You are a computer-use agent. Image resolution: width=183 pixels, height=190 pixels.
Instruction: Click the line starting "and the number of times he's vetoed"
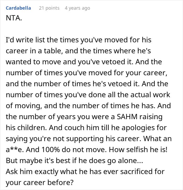pos(86,84)
